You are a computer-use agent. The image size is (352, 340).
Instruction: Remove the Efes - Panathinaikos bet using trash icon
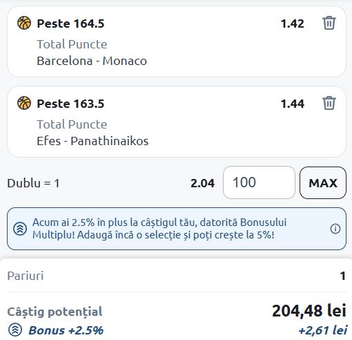click(329, 103)
